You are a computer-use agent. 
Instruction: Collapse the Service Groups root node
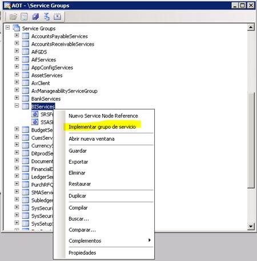[x=7, y=27]
